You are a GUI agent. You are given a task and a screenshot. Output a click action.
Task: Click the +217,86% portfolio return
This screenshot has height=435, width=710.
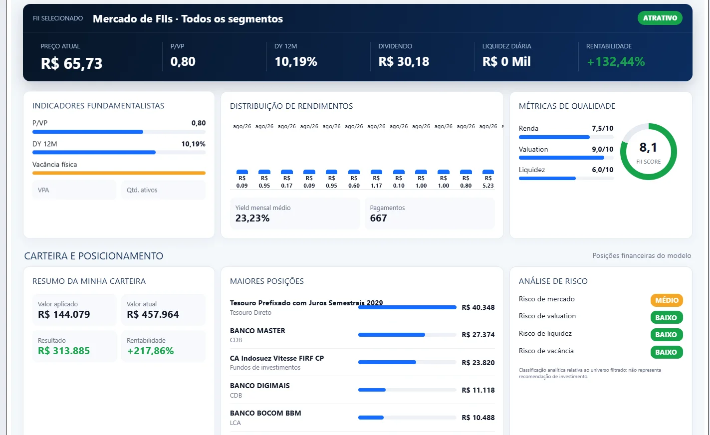point(150,351)
